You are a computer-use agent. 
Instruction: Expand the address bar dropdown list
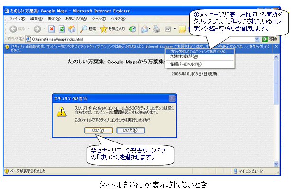pyautogui.click(x=257, y=39)
